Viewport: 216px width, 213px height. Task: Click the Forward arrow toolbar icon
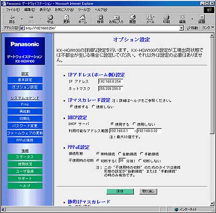(31, 19)
